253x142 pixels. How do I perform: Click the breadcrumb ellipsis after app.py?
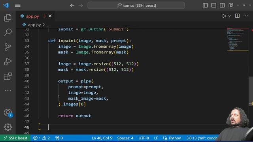pos(47,25)
